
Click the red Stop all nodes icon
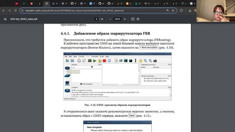(x=104, y=60)
